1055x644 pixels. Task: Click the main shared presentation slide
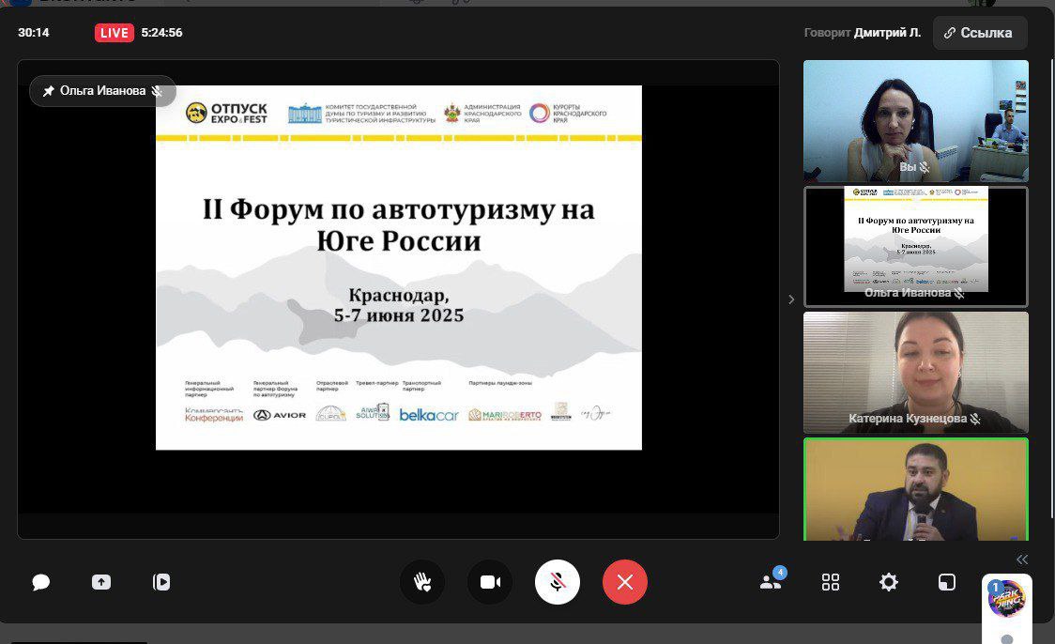(x=398, y=268)
